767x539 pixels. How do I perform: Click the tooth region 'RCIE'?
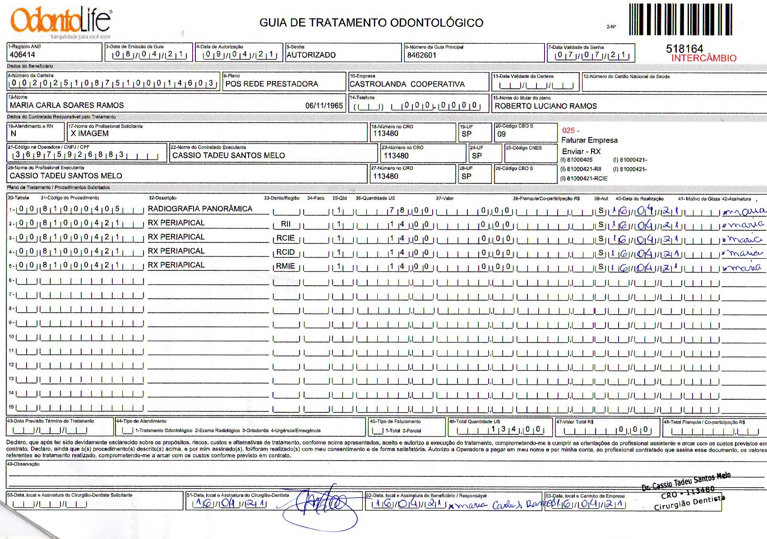(286, 238)
